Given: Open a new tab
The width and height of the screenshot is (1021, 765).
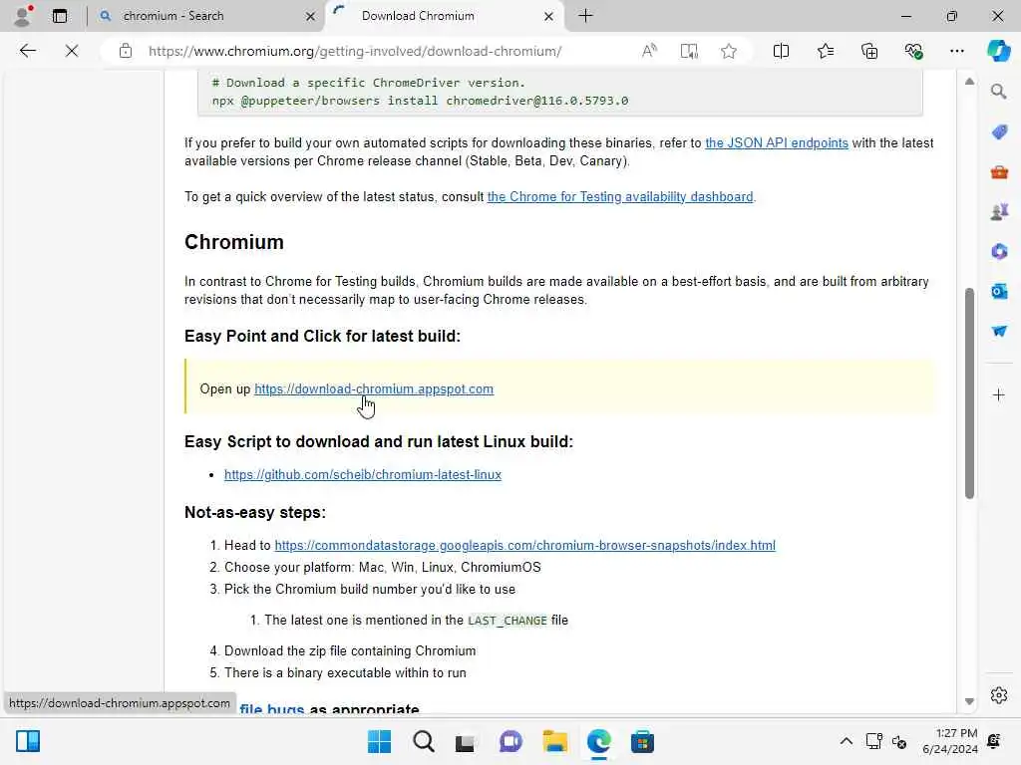Looking at the screenshot, I should (585, 16).
